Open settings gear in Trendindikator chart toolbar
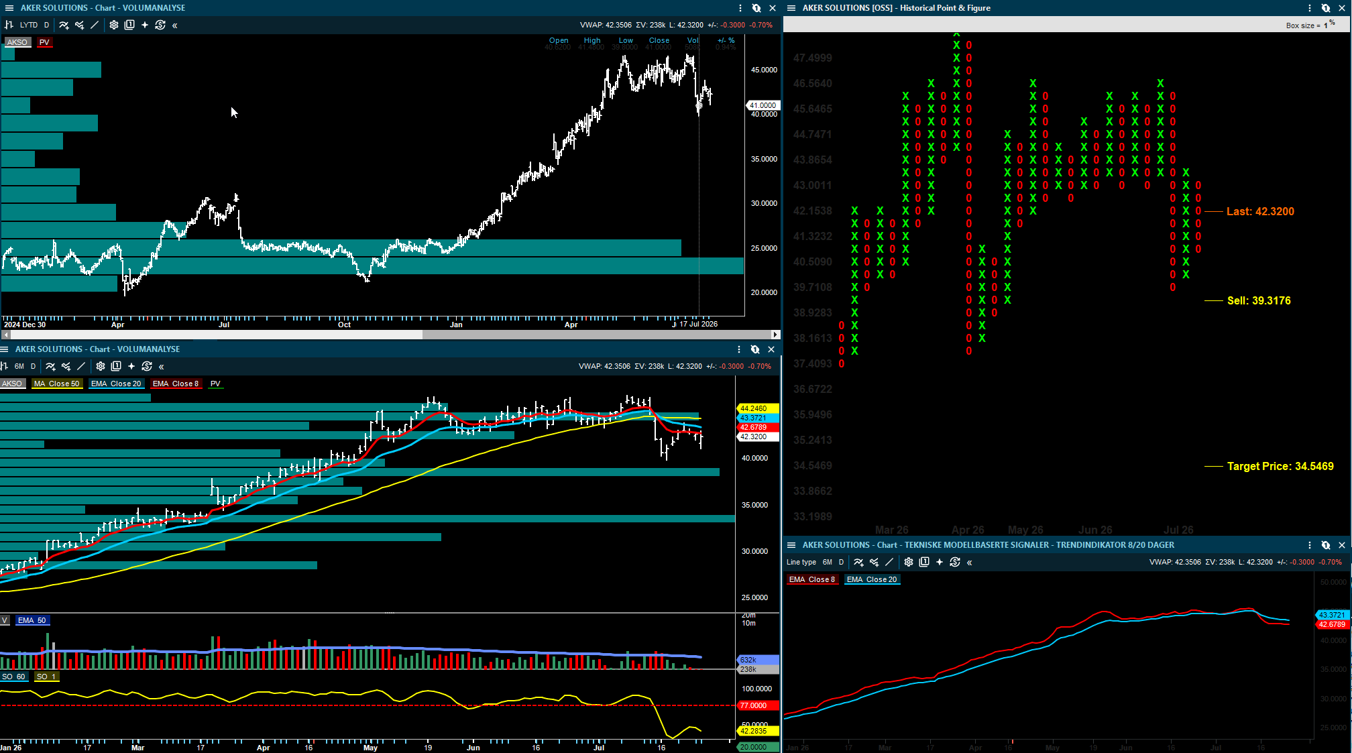Image resolution: width=1352 pixels, height=753 pixels. click(x=909, y=562)
